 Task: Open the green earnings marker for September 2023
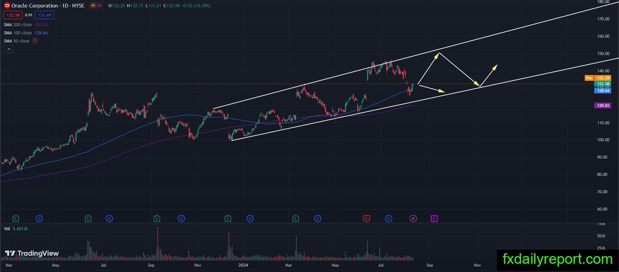[157, 218]
